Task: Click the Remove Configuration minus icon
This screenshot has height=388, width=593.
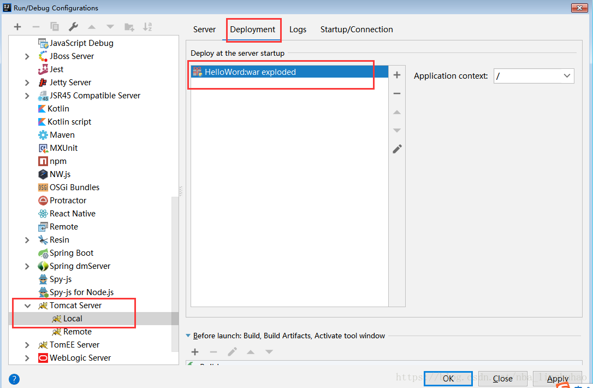Action: pyautogui.click(x=36, y=27)
